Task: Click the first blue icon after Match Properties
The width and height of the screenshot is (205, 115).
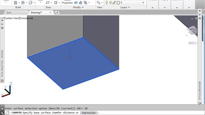Action: (76, 3)
